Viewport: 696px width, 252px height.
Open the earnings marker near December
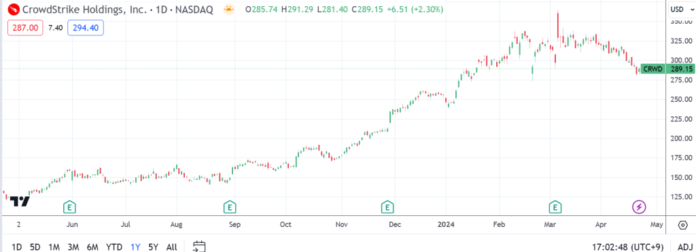[388, 206]
